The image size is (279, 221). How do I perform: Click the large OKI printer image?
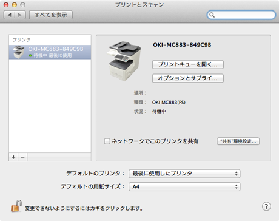[124, 61]
